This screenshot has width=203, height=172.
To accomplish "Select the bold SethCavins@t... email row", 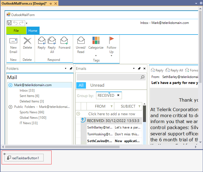I will click(100, 141).
